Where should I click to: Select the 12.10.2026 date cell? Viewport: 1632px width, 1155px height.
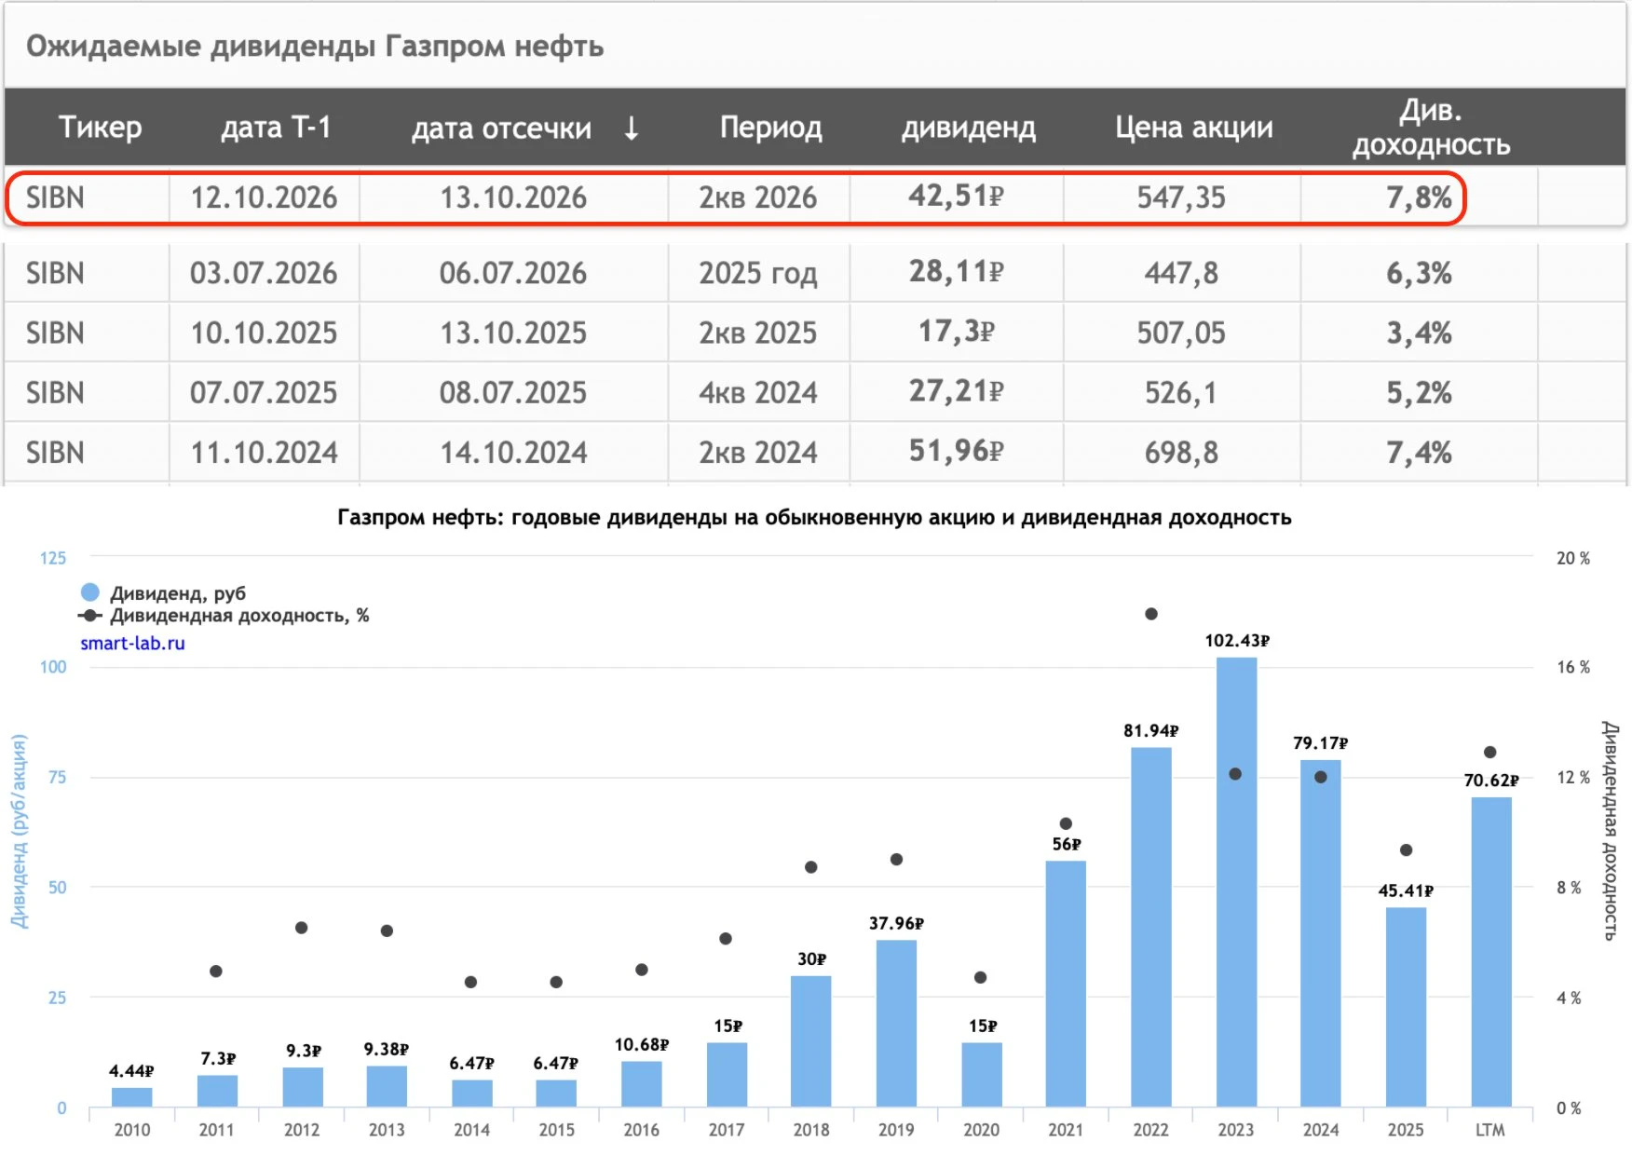(x=264, y=197)
